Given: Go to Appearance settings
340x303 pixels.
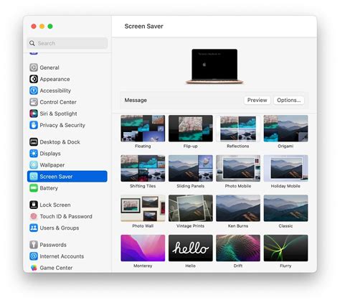Looking at the screenshot, I should click(x=67, y=79).
